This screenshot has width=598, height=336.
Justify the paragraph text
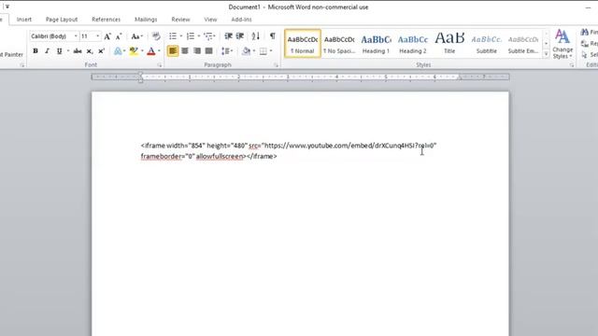click(209, 51)
